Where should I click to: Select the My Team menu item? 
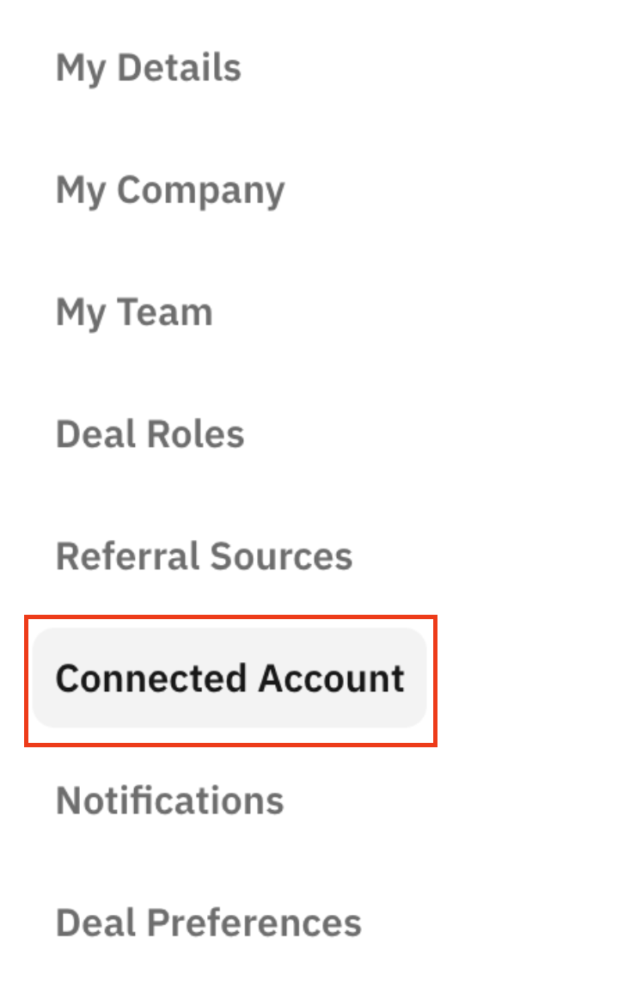[x=133, y=312]
